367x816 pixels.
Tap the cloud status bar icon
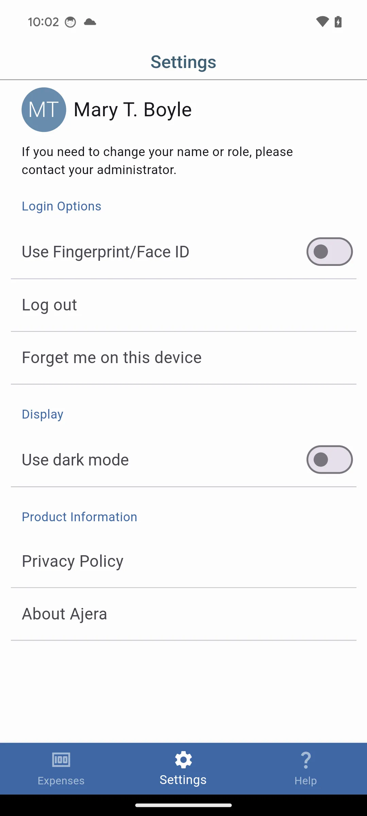tap(90, 22)
